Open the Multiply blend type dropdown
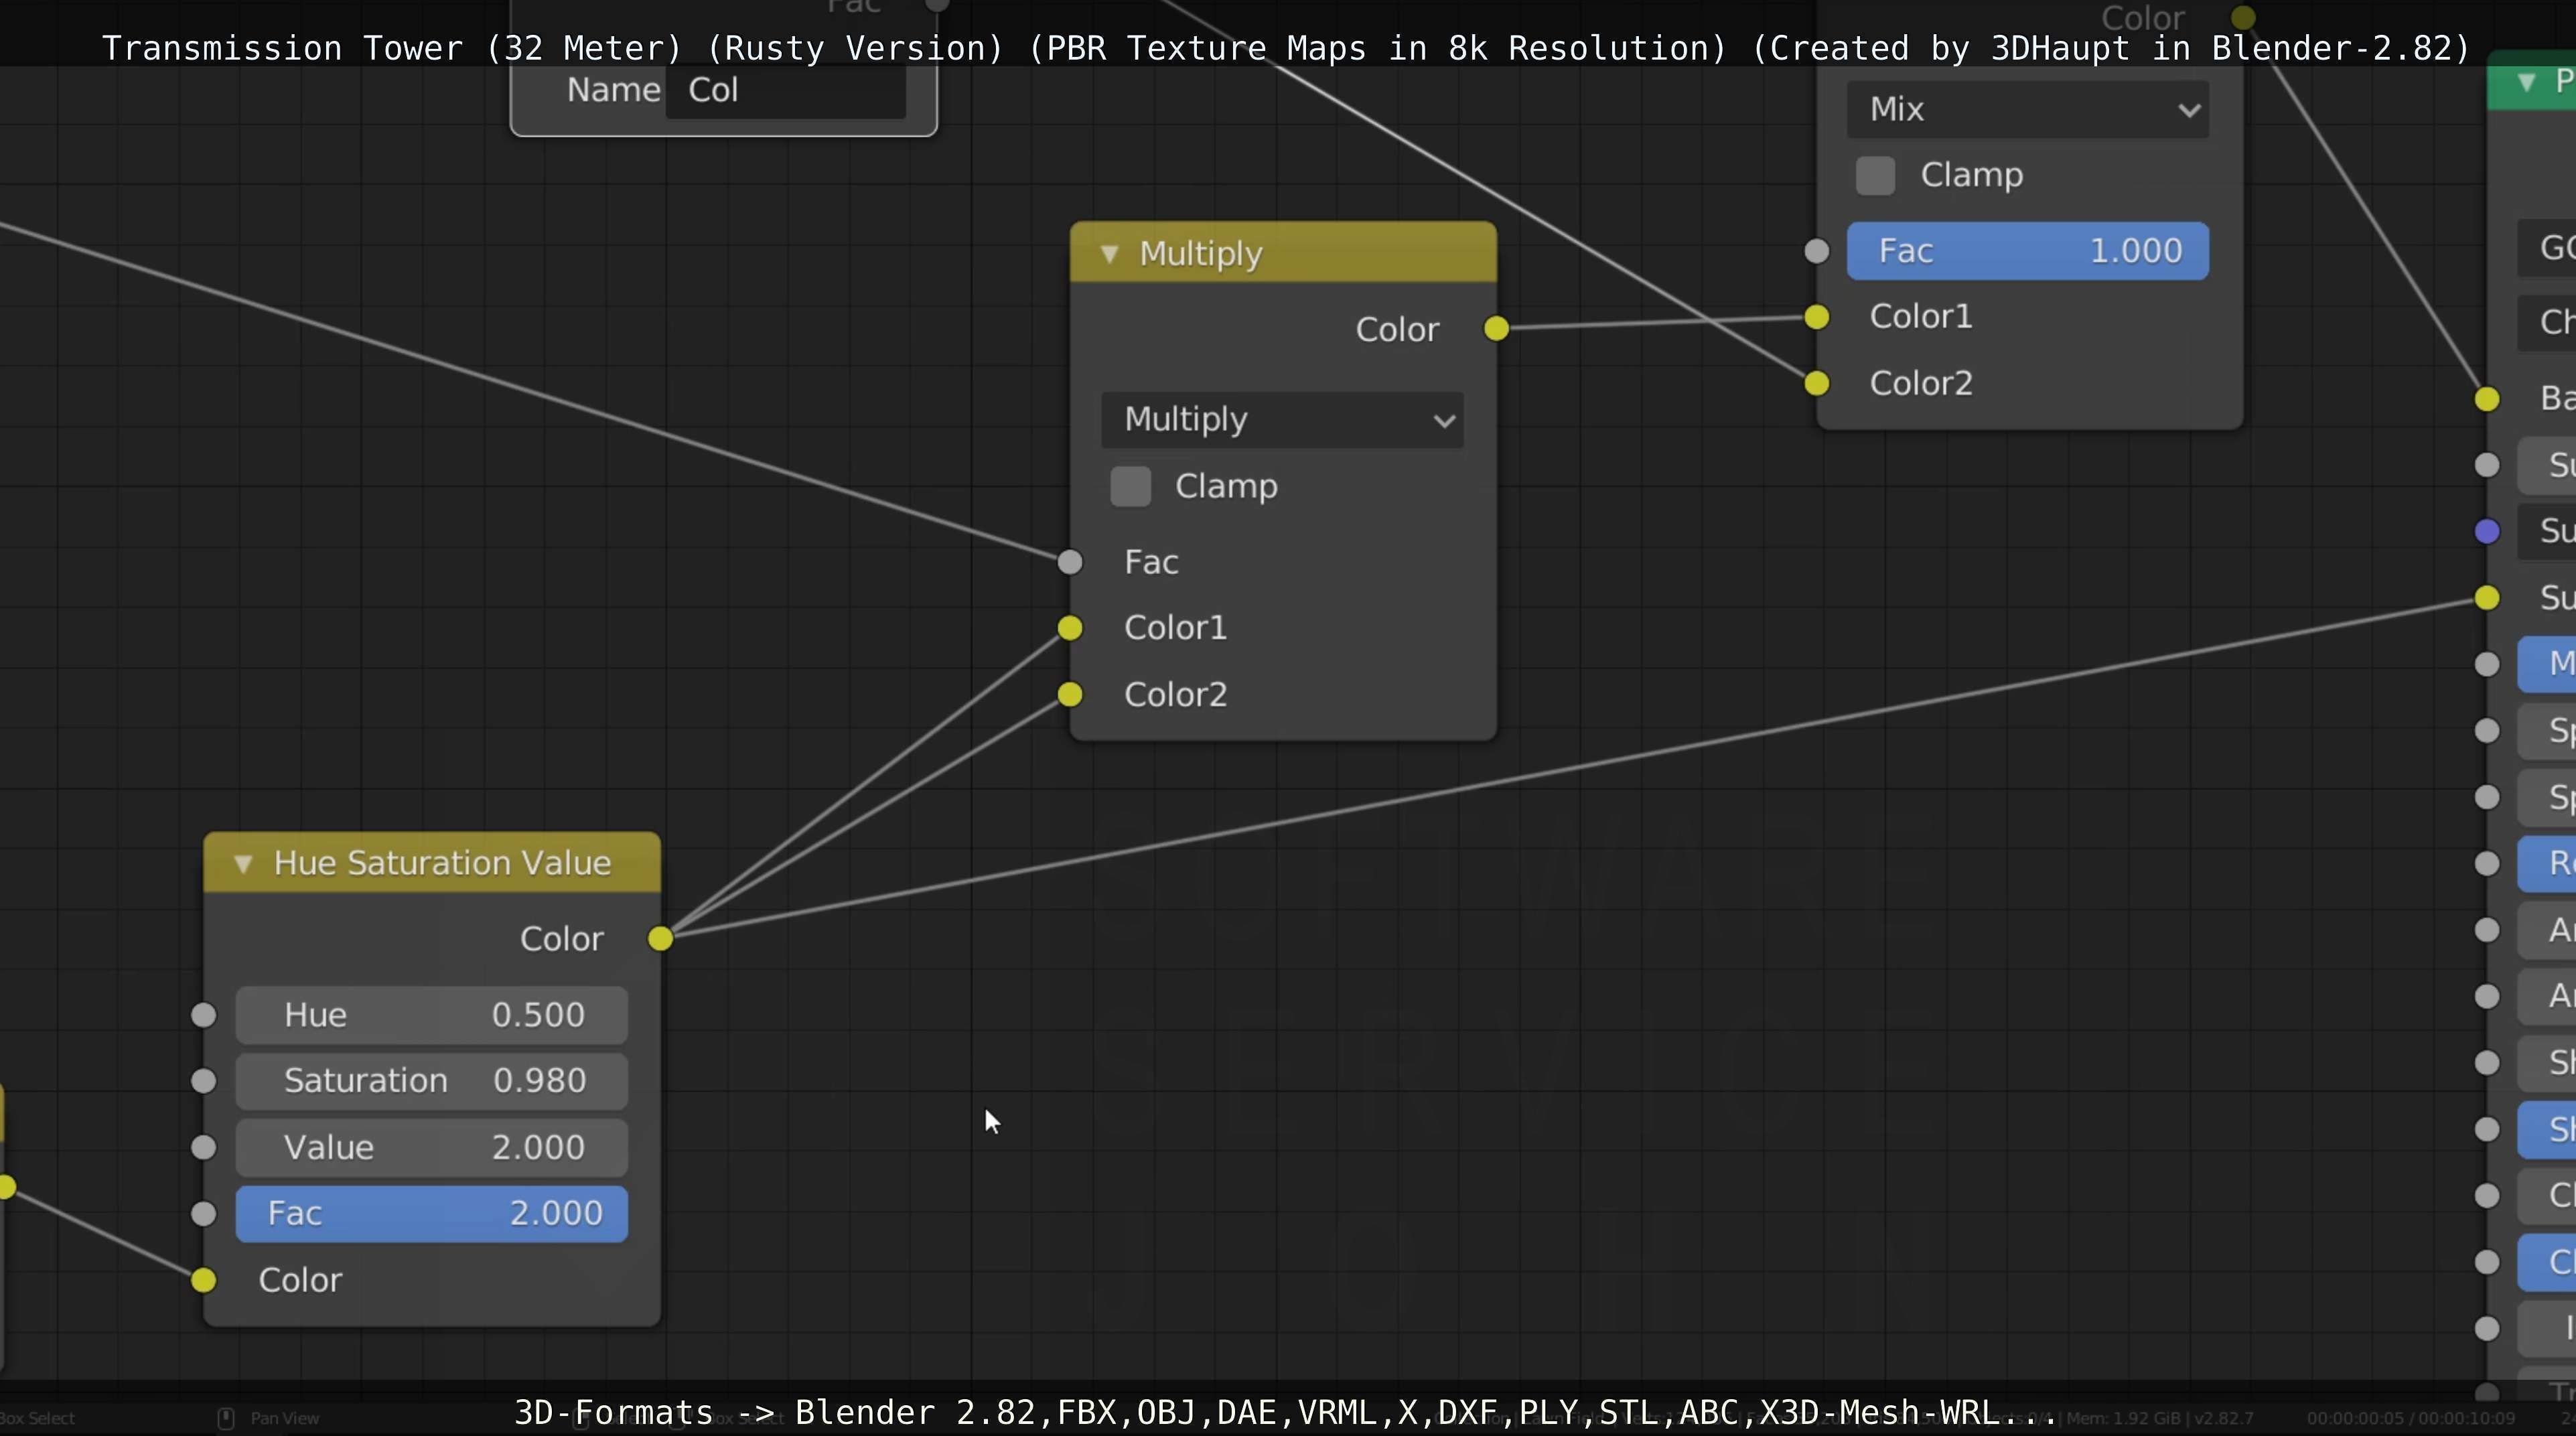The width and height of the screenshot is (2576, 1436). [x=1282, y=420]
